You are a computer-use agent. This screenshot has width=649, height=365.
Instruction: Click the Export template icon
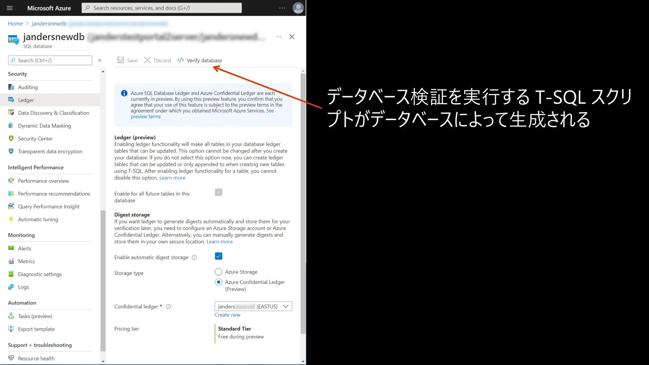pos(11,329)
